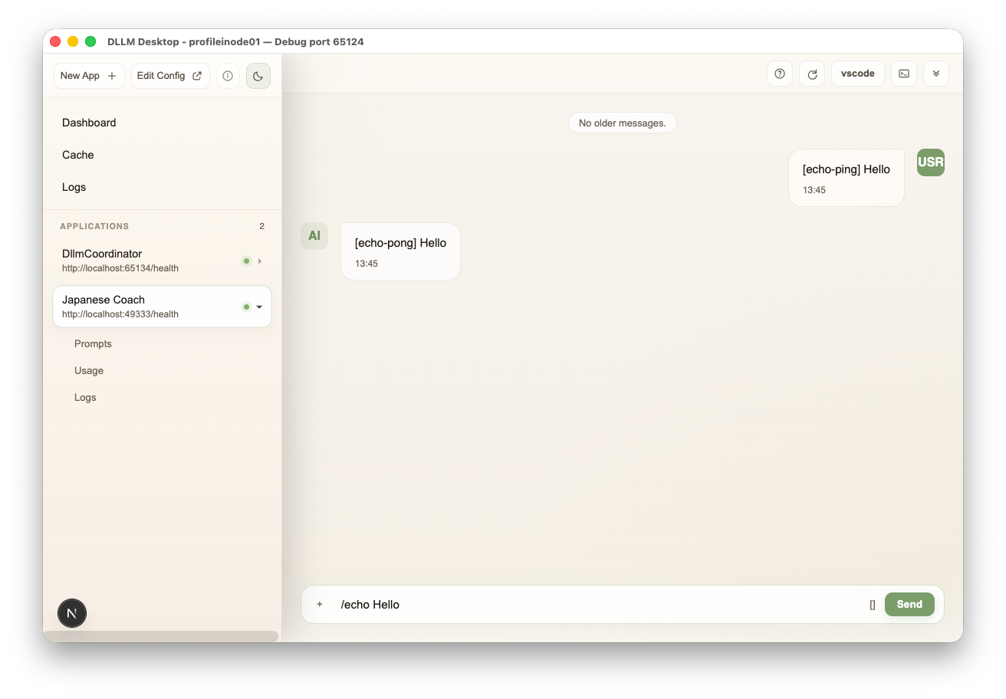Click the [echo-pong] Hello message bubble
This screenshot has width=1006, height=699.
coord(400,251)
